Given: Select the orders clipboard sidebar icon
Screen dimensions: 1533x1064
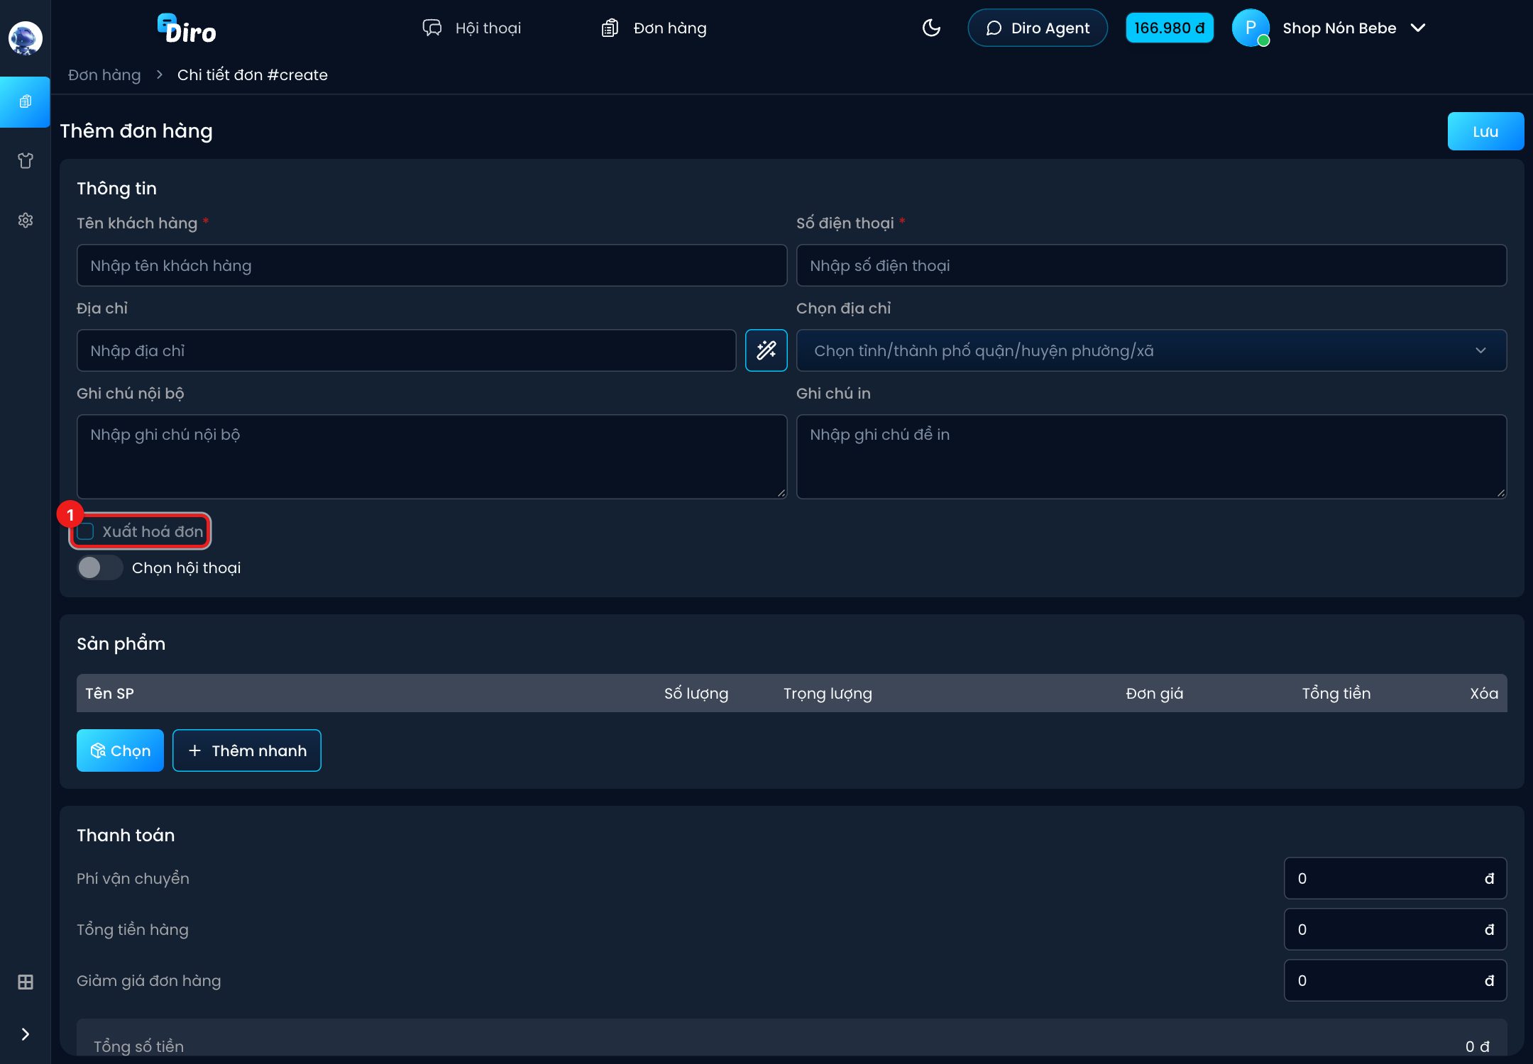Looking at the screenshot, I should (25, 101).
